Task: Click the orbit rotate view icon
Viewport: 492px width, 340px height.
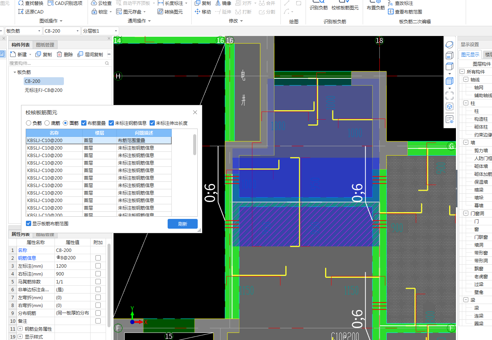Action: [x=449, y=45]
